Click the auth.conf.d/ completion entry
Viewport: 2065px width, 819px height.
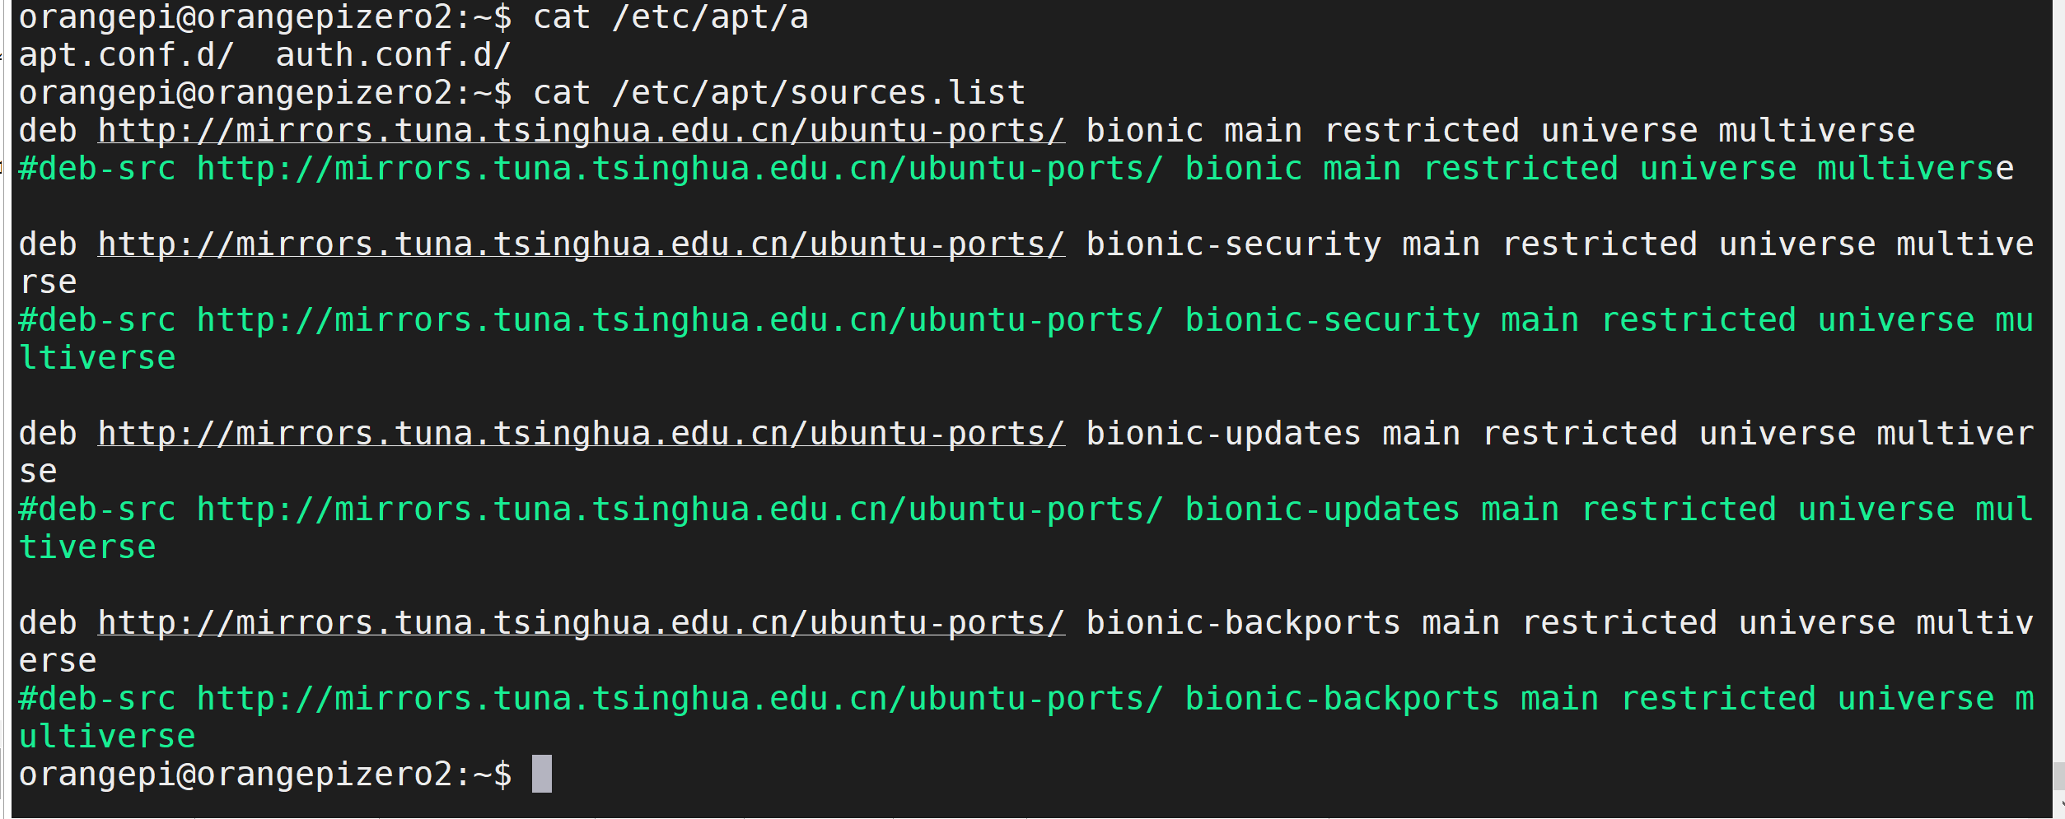tap(393, 55)
